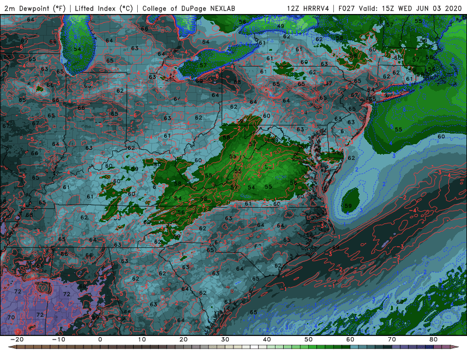The width and height of the screenshot is (467, 350).
Task: Click the '12Z HRRRV4' model run label
Action: pyautogui.click(x=308, y=8)
